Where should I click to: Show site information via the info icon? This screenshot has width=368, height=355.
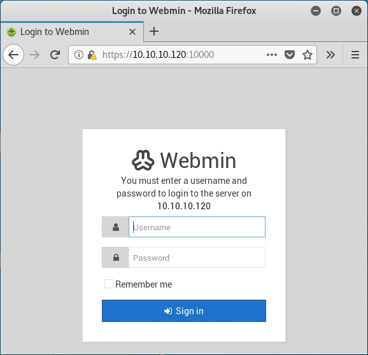tap(78, 55)
